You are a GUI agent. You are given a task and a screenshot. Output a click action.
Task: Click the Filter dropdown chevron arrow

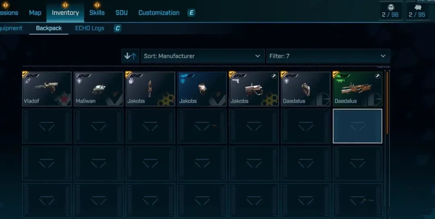pyautogui.click(x=383, y=56)
